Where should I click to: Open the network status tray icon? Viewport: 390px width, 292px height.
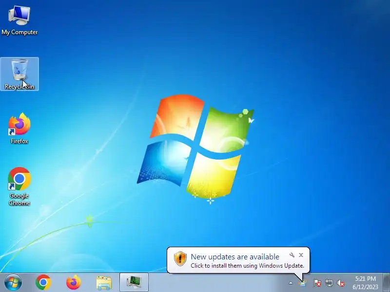tap(329, 283)
